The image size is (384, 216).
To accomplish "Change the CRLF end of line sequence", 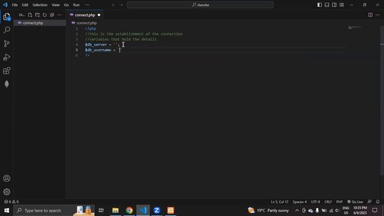I will 328,202.
